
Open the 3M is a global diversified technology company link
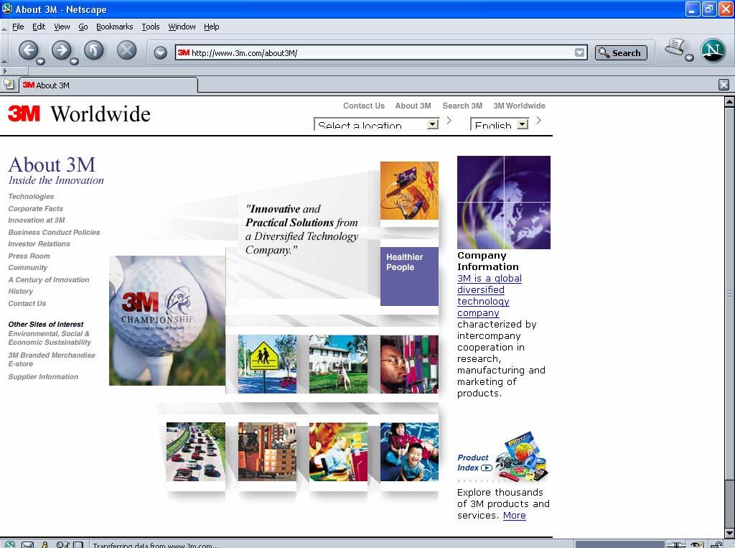490,296
